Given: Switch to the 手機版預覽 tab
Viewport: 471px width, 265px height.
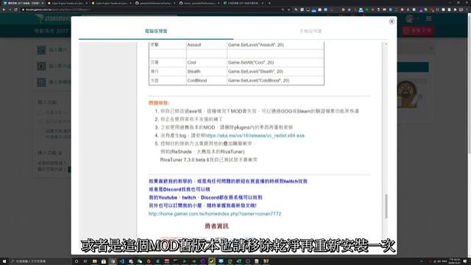Looking at the screenshot, I should click(311, 31).
